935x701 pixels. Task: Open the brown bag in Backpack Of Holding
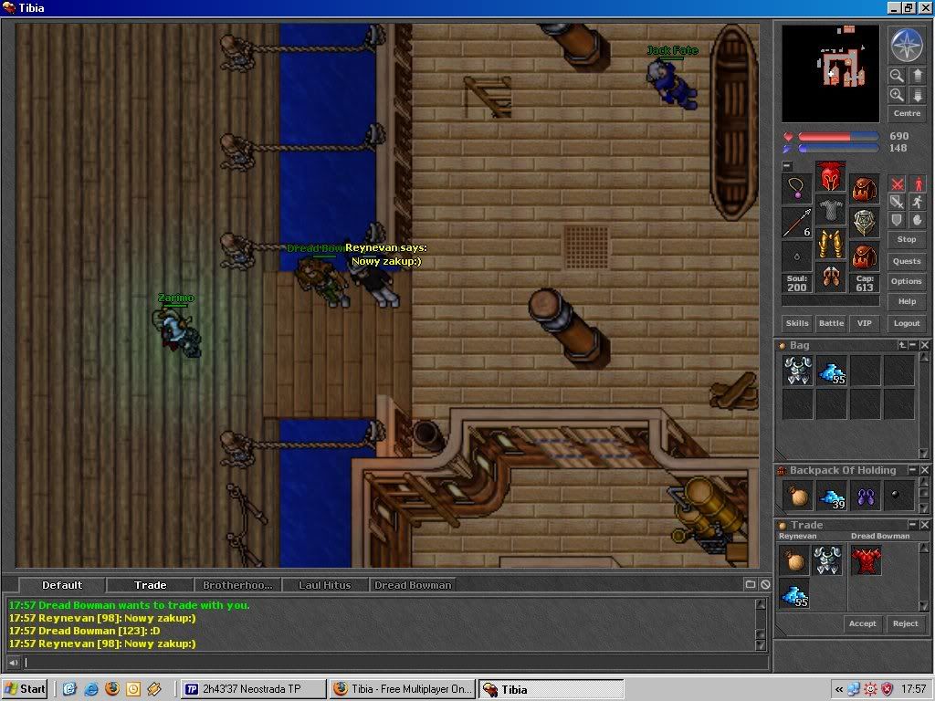[797, 496]
